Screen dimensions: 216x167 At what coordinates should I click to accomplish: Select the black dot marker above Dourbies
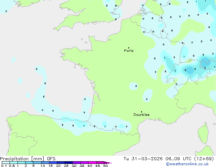(141, 112)
